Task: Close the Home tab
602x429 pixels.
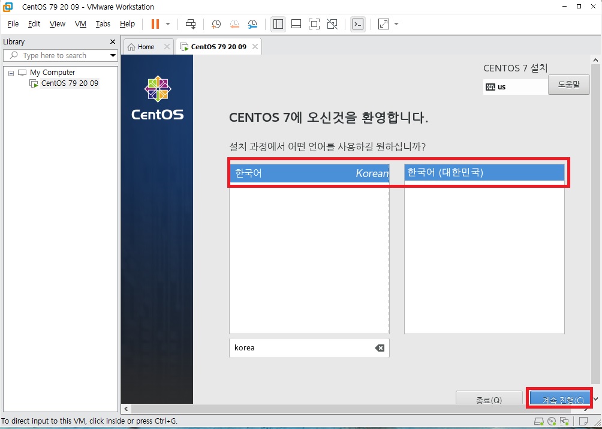Action: [167, 46]
